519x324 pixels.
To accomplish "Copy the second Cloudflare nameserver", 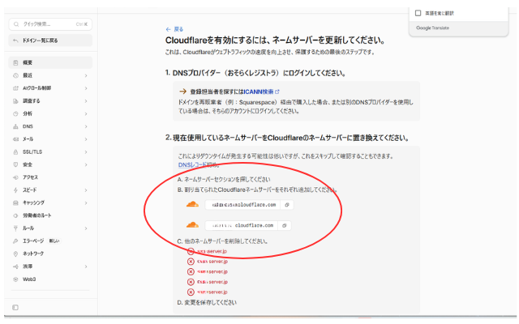I will click(x=285, y=225).
